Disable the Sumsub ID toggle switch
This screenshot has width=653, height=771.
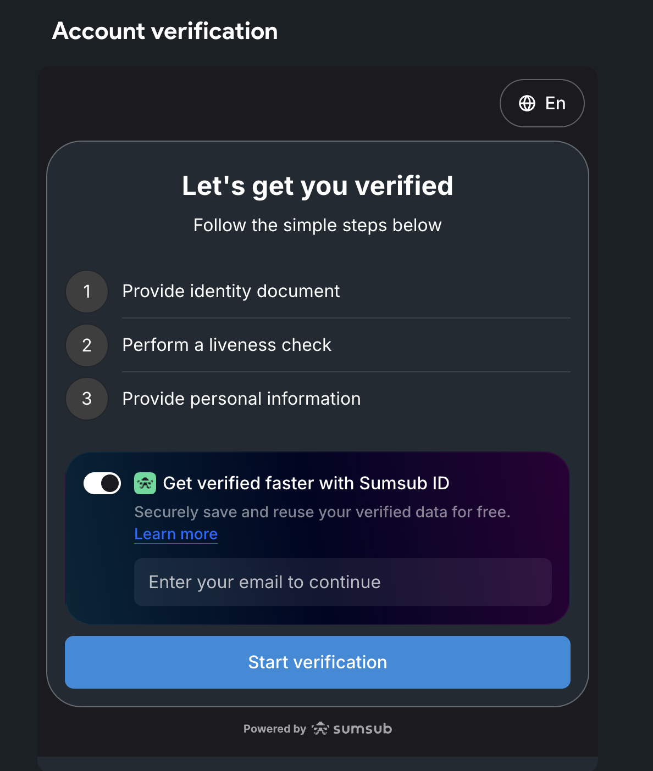click(102, 483)
